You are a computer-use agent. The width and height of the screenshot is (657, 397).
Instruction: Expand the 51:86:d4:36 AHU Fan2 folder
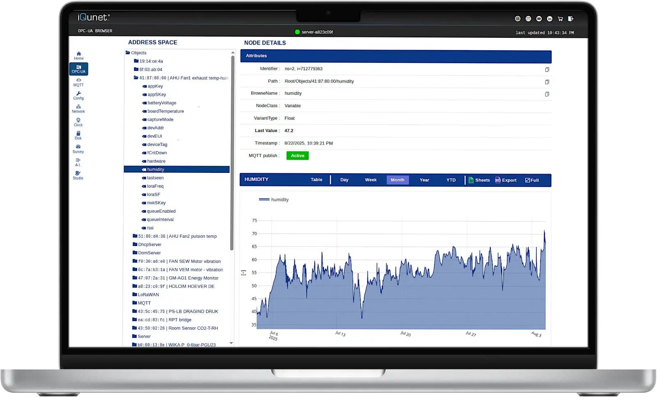point(135,236)
